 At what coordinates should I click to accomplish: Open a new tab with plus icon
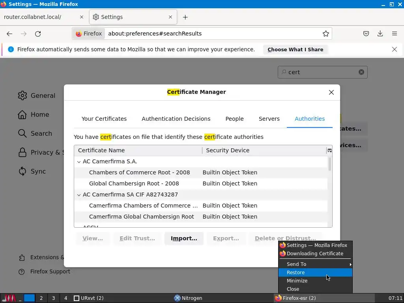coord(185,17)
